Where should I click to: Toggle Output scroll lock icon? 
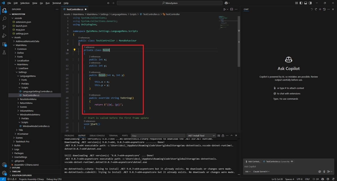coord(223,136)
